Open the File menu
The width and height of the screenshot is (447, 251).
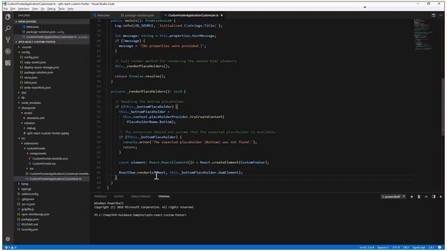tap(6, 9)
